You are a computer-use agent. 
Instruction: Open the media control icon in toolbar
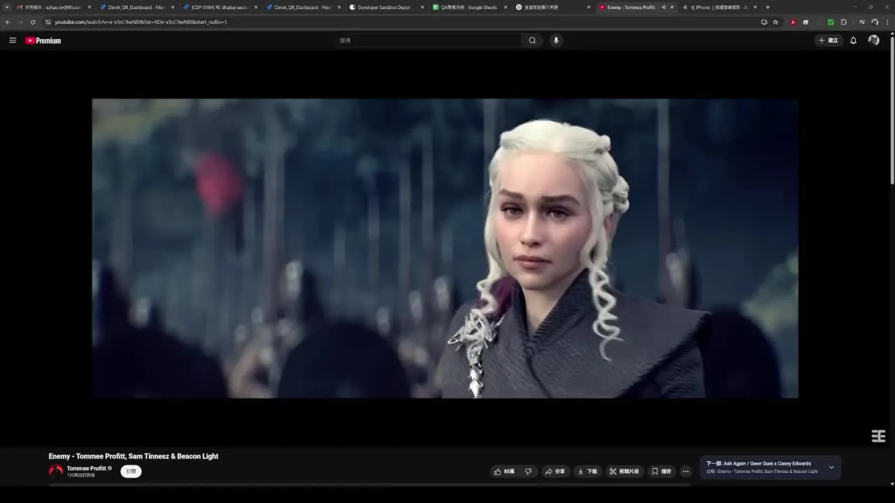[862, 22]
